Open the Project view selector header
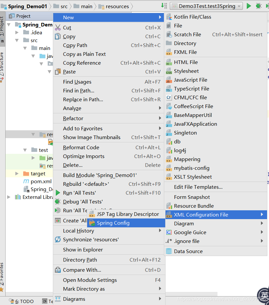This screenshot has width=269, height=305. 20,16
